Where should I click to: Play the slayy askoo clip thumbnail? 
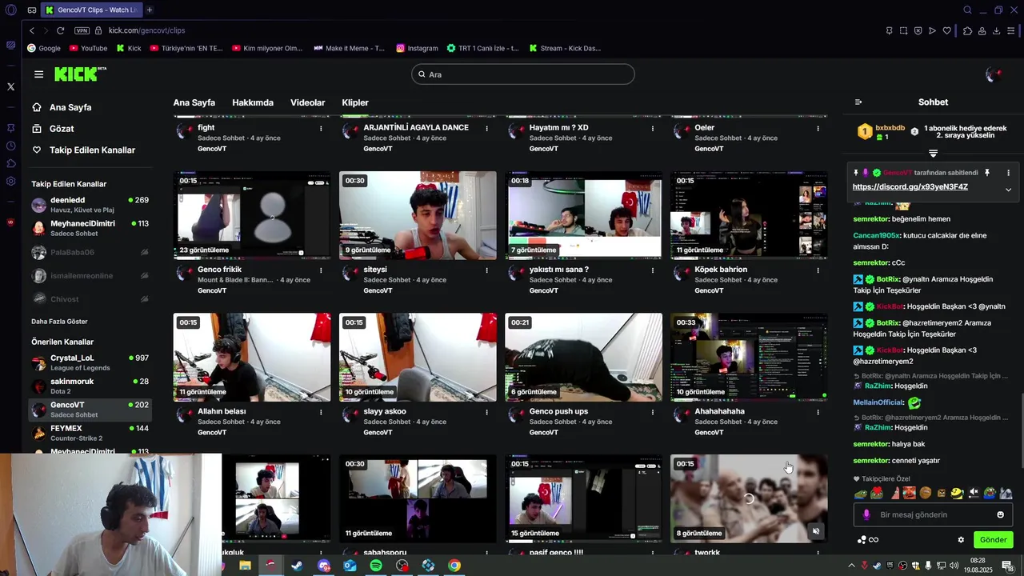pos(418,357)
